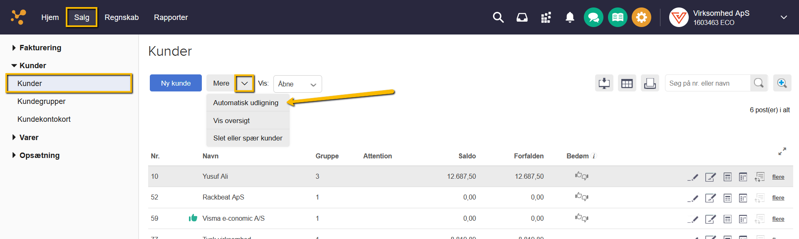This screenshot has height=239, width=799.
Task: Click the search magnifier in top bar
Action: (x=498, y=17)
